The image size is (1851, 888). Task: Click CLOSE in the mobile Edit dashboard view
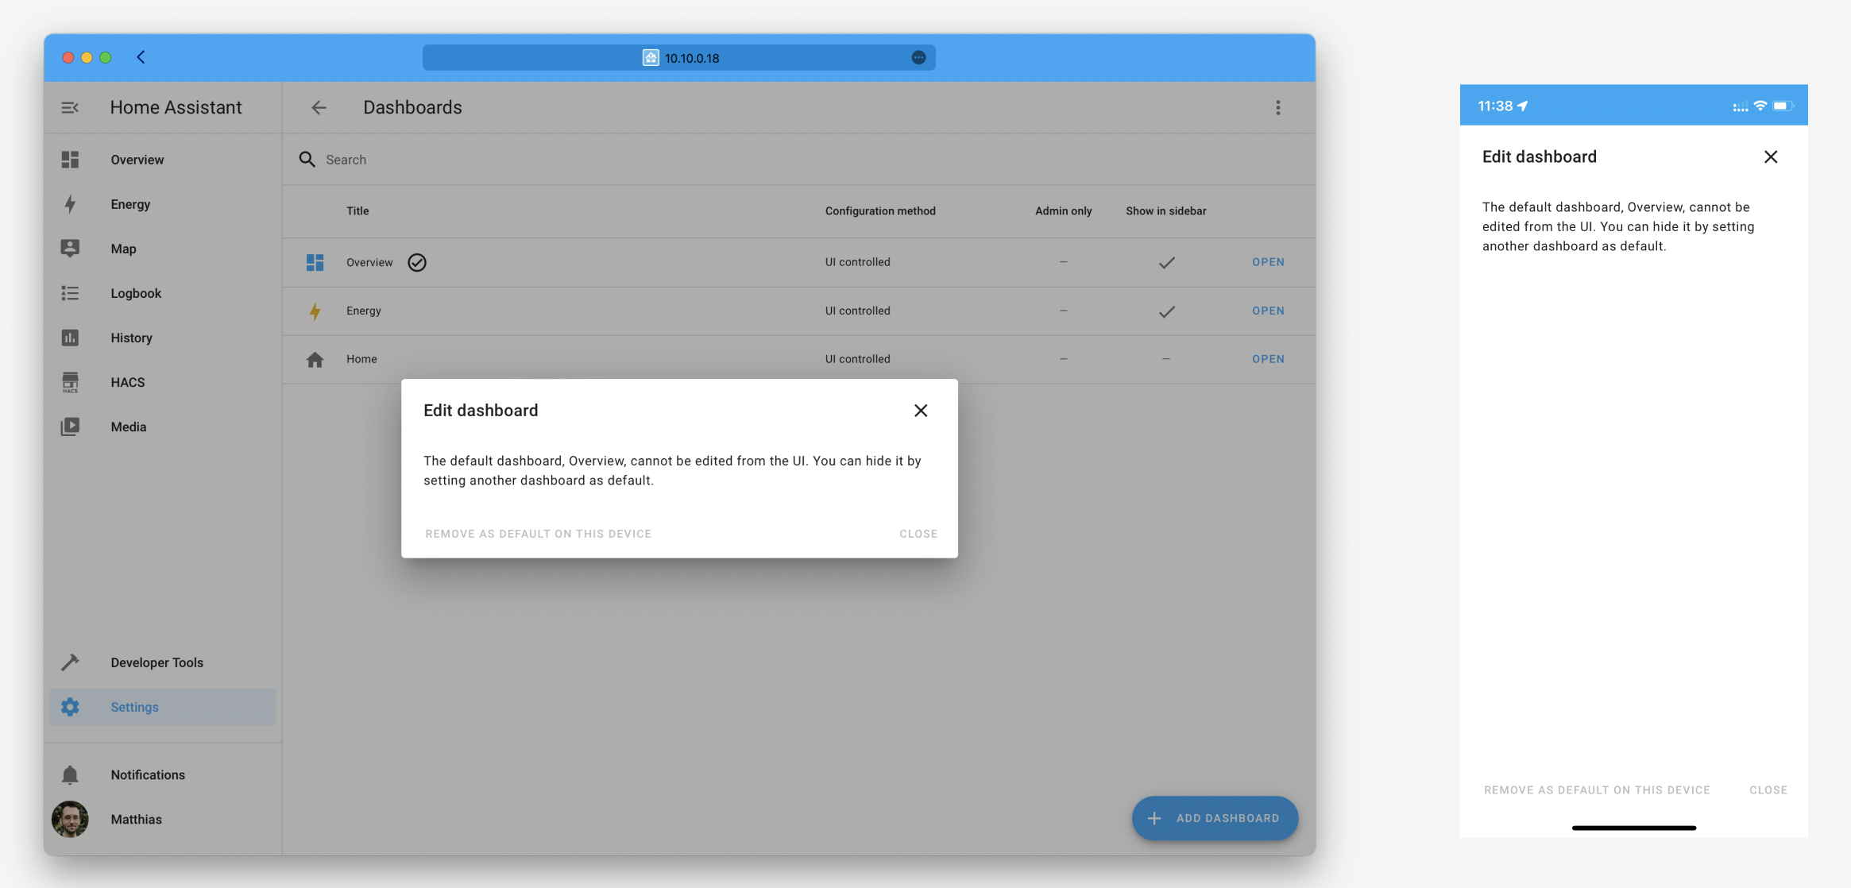[x=1768, y=790]
